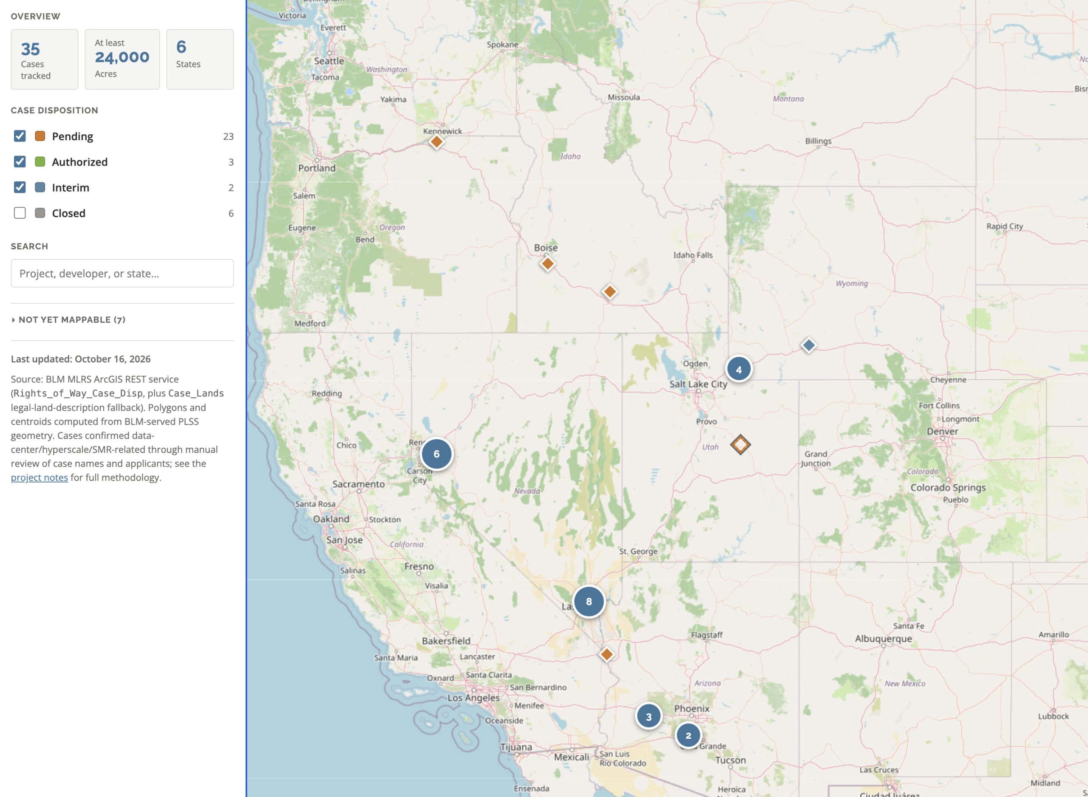Screen dimensions: 1088x797
Task: Click the pending diamond marker near Kennewick
Action: pos(436,142)
